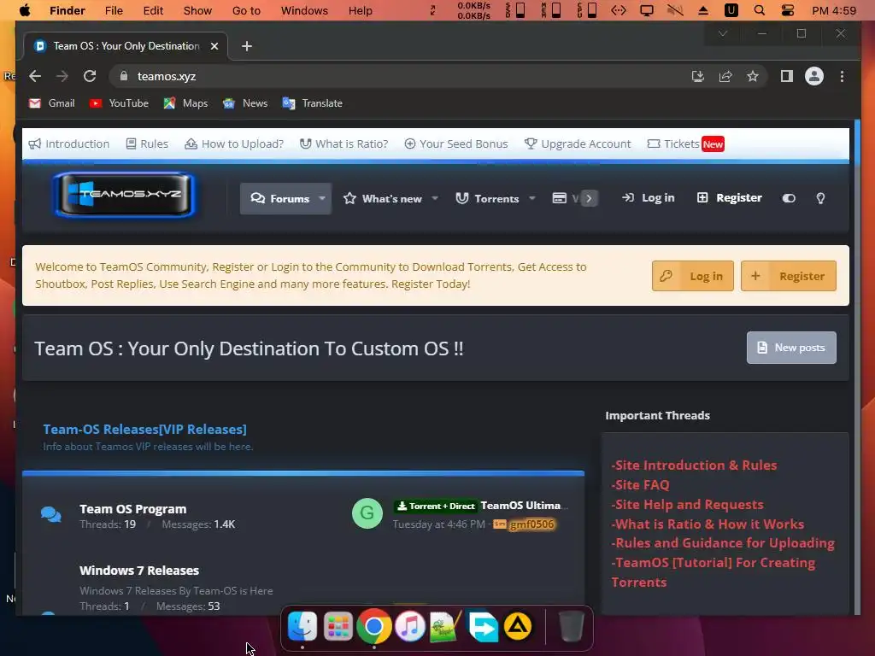Expand the Forums dropdown arrow
This screenshot has height=656, width=875.
point(322,198)
